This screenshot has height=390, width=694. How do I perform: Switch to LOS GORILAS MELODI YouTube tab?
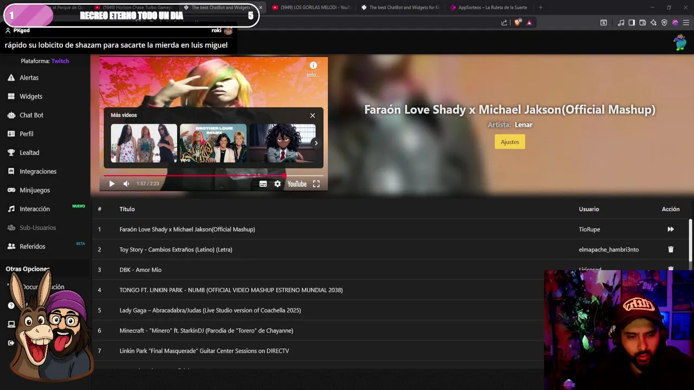pos(311,8)
